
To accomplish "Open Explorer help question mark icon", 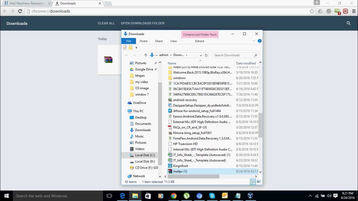I will click(260, 41).
